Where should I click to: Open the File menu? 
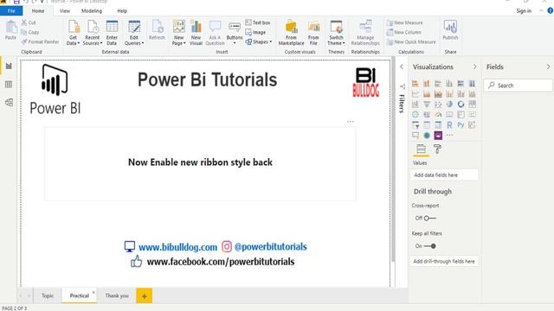[11, 11]
